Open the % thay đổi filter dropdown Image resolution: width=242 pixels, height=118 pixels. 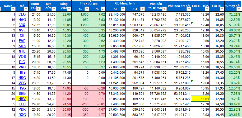pos(239,9)
